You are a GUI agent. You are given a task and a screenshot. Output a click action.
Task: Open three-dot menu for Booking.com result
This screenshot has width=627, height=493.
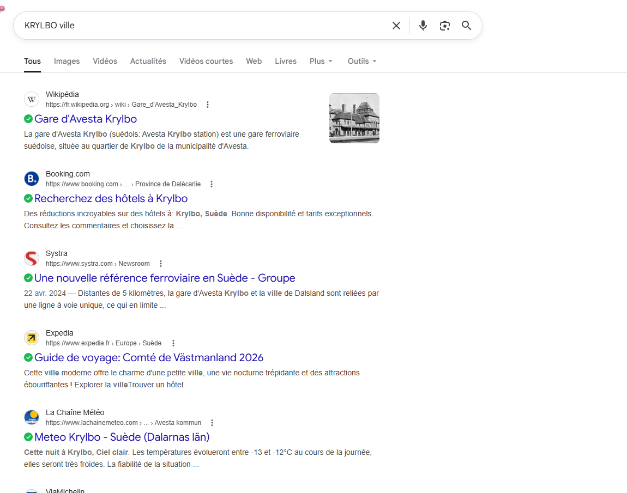pos(212,184)
